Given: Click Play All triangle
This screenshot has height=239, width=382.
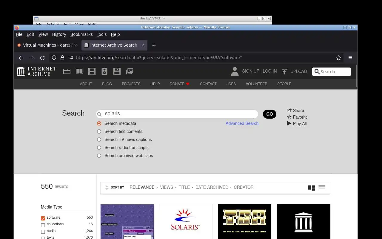Looking at the screenshot, I should pyautogui.click(x=289, y=123).
